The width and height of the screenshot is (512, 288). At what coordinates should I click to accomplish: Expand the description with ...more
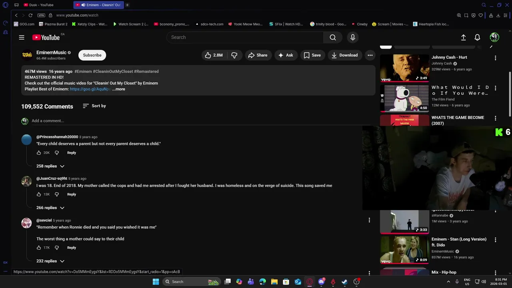pyautogui.click(x=119, y=89)
